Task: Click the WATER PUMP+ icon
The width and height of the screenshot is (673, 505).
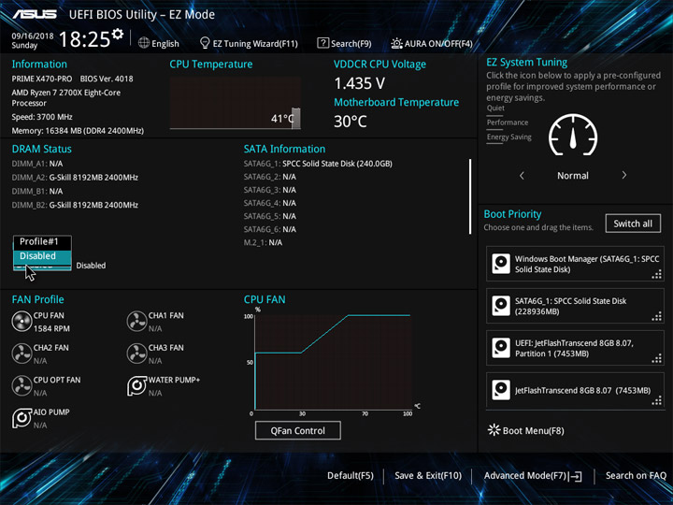Action: (136, 385)
